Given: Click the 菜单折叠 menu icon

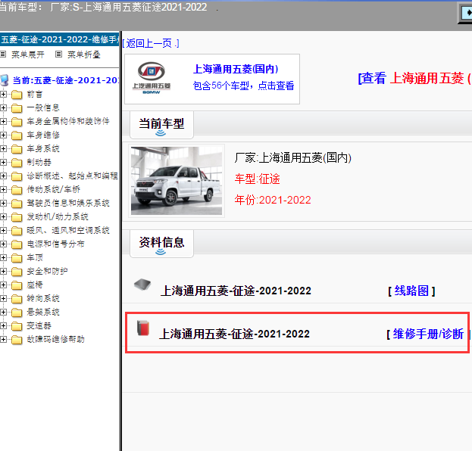Looking at the screenshot, I should [58, 54].
